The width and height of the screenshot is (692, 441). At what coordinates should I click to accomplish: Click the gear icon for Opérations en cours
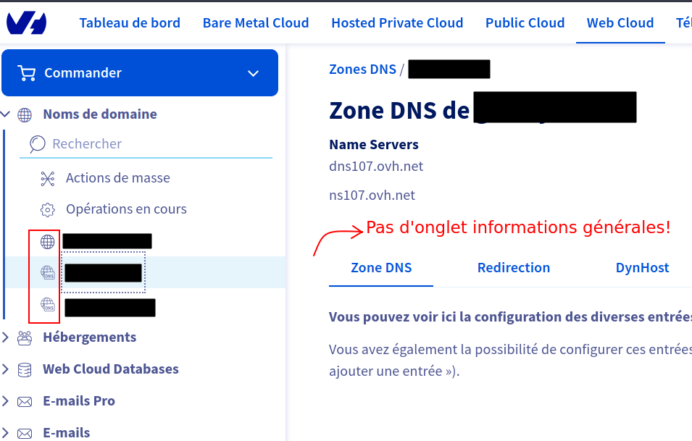[48, 209]
